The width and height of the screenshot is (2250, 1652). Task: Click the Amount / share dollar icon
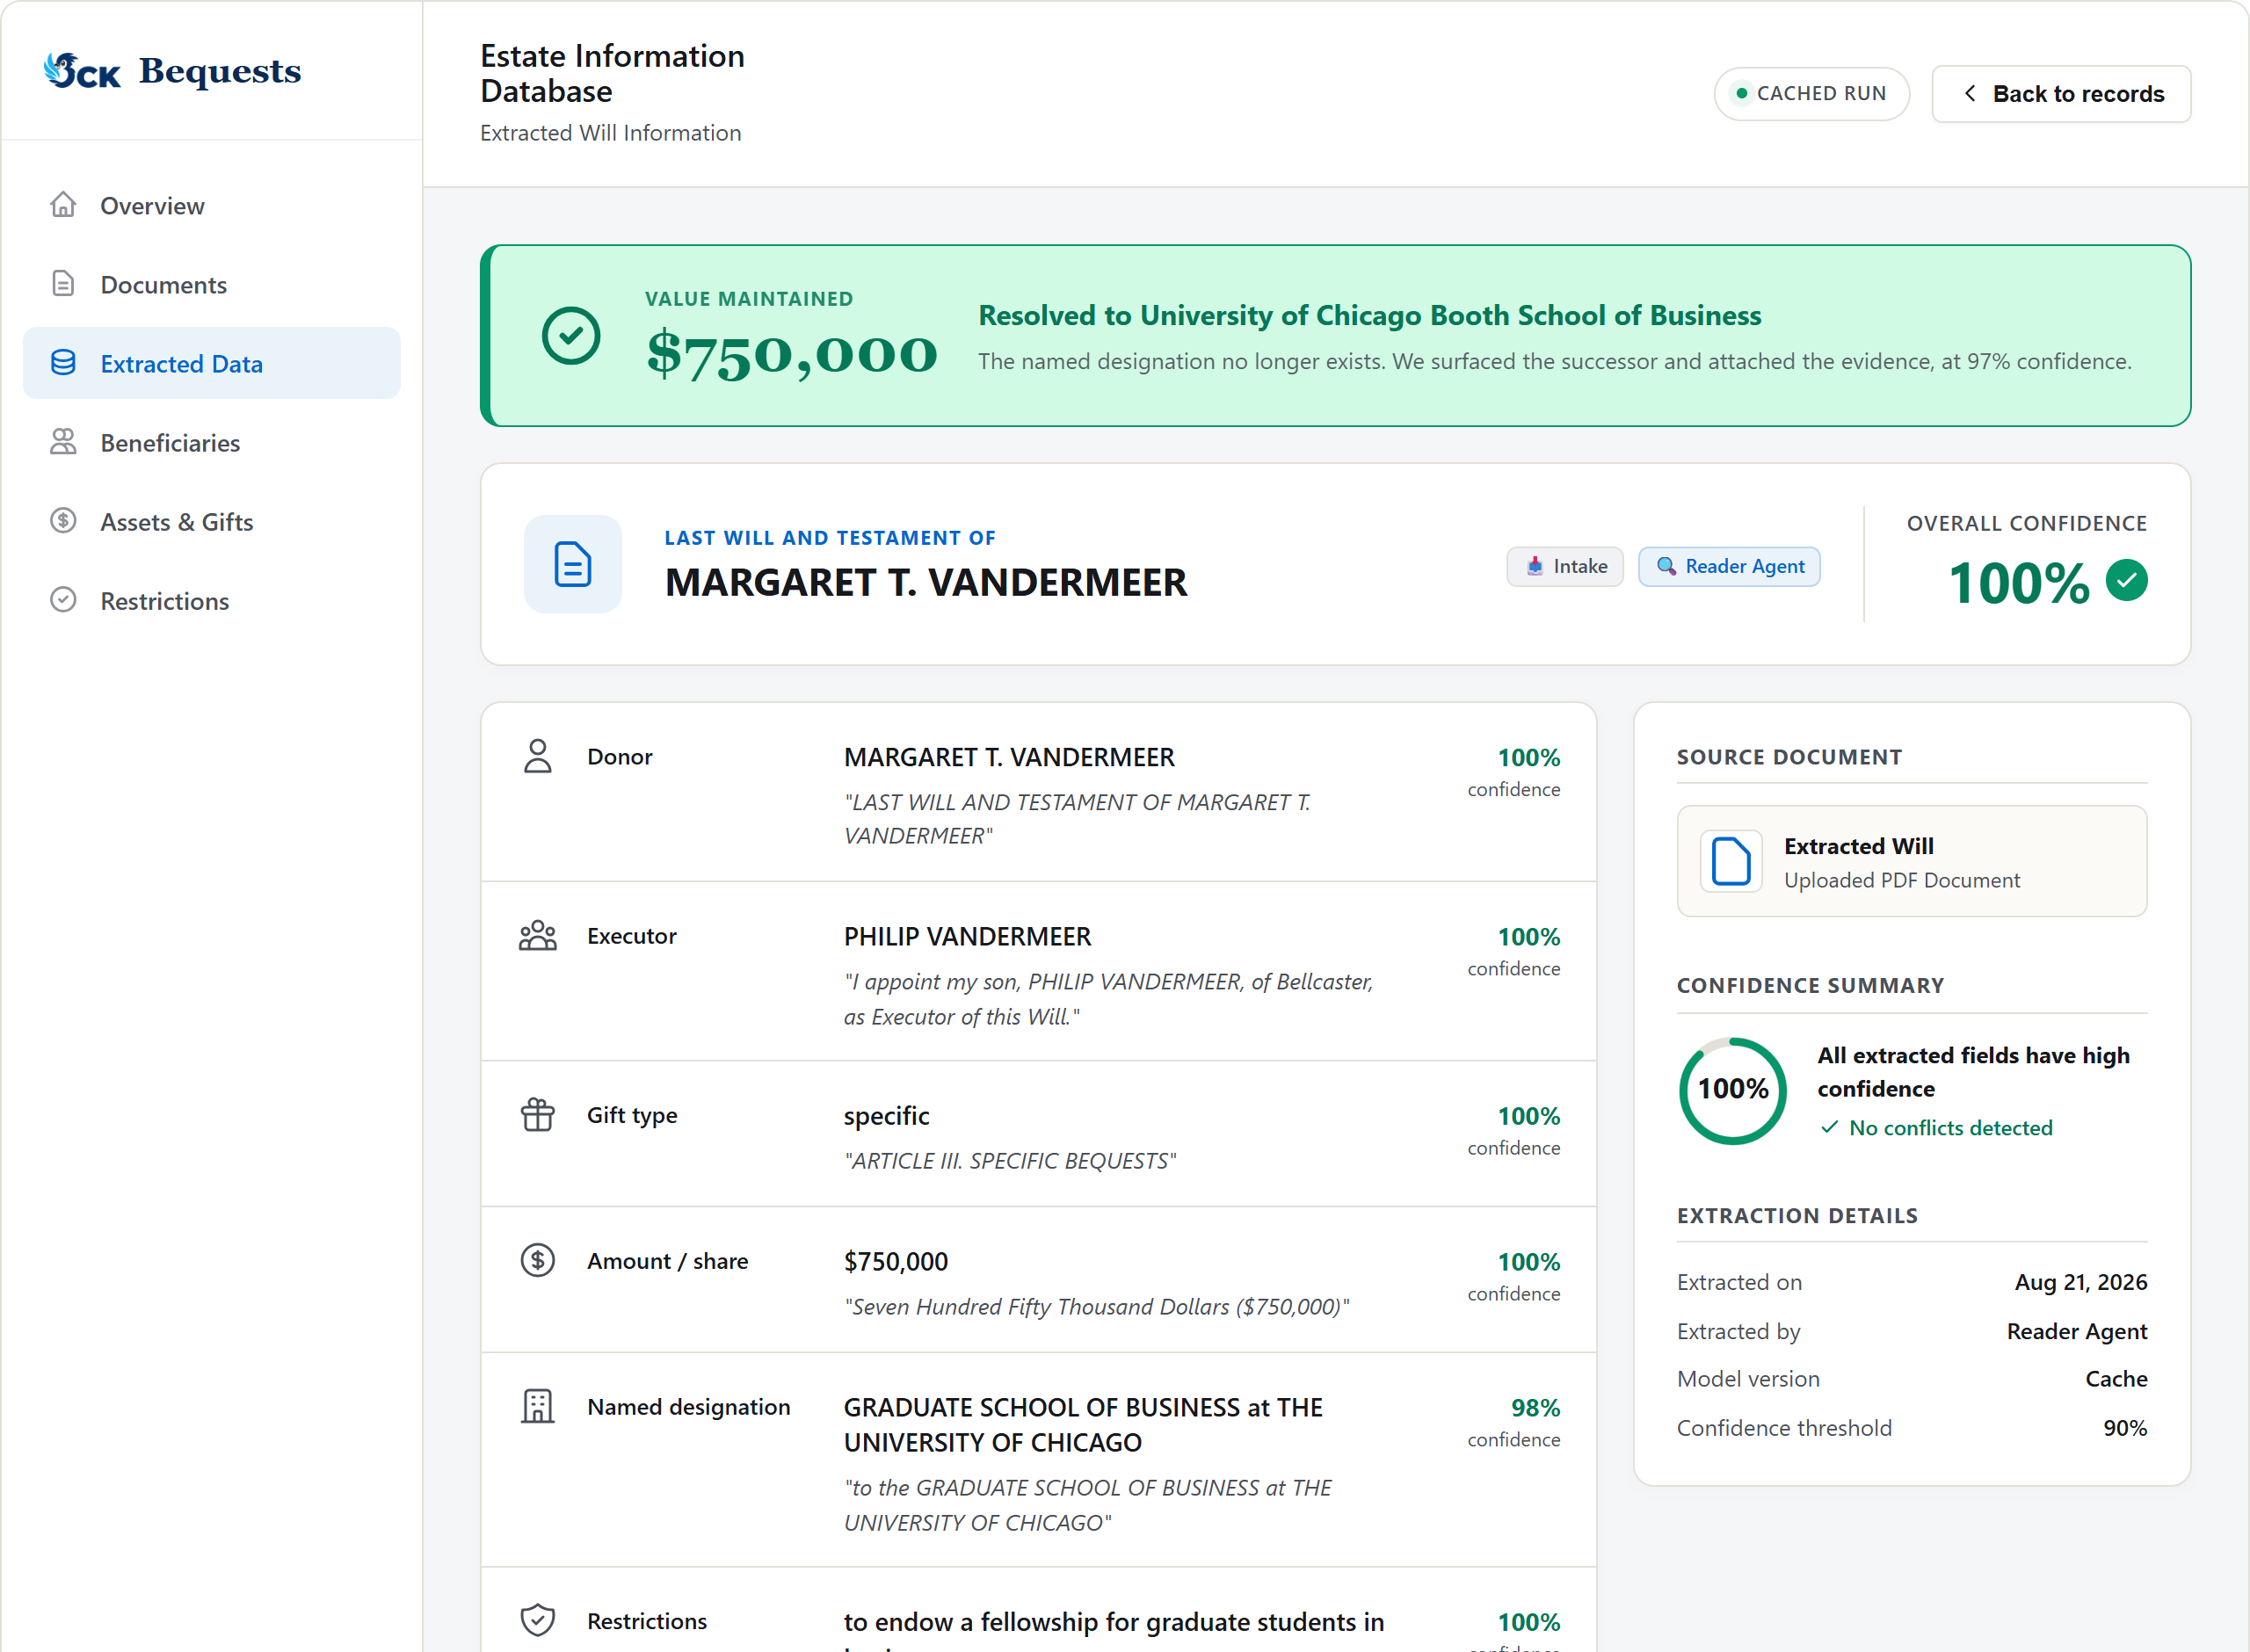coord(538,1261)
